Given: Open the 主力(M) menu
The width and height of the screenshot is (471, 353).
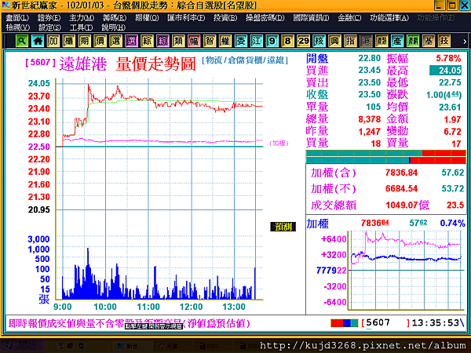Looking at the screenshot, I should pos(82,18).
